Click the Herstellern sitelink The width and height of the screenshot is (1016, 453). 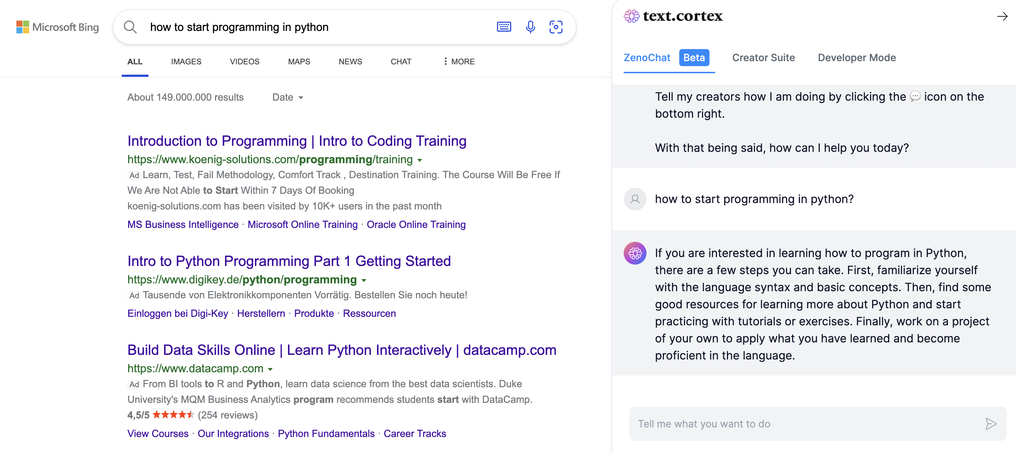(x=261, y=314)
